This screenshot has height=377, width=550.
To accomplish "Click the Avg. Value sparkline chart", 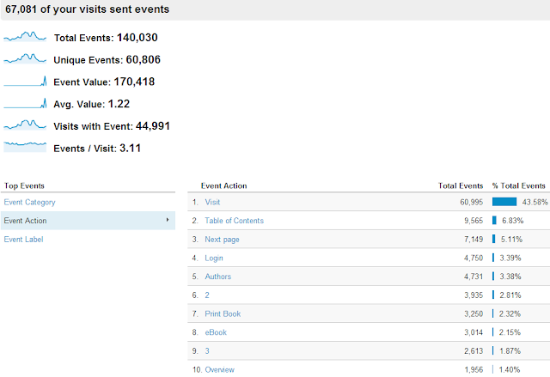I will [25, 103].
